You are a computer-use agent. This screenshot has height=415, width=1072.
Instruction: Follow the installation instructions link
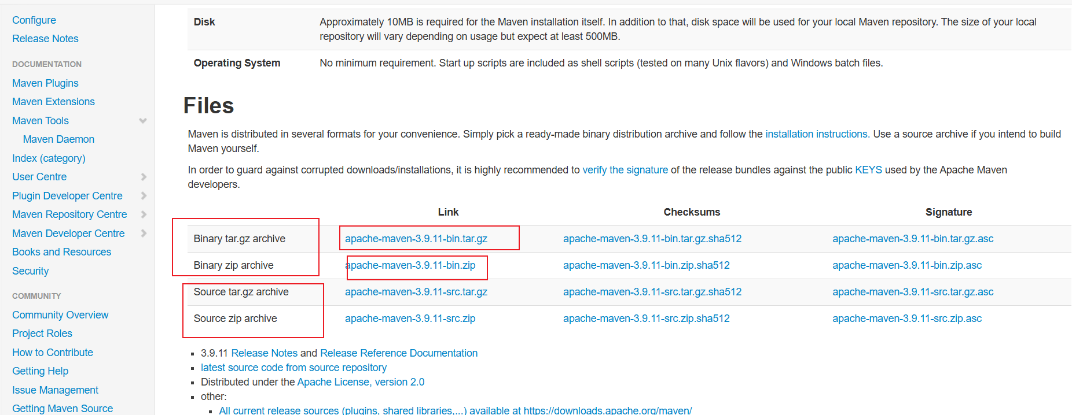(816, 134)
